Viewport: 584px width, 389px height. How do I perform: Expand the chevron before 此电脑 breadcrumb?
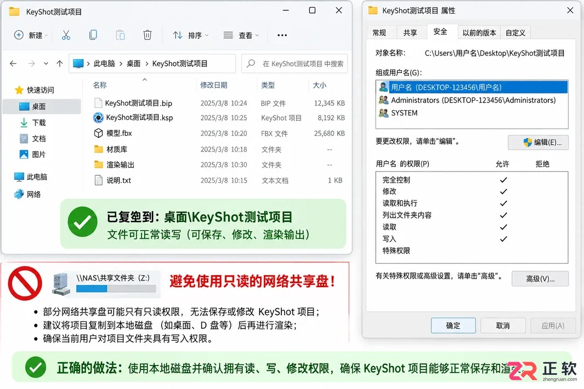click(88, 64)
